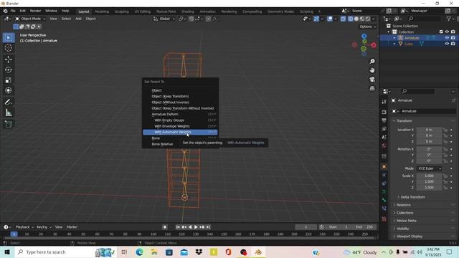Select the Rotate tool

click(9, 70)
